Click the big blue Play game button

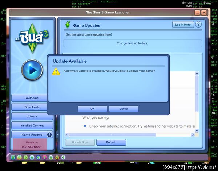click(32, 70)
